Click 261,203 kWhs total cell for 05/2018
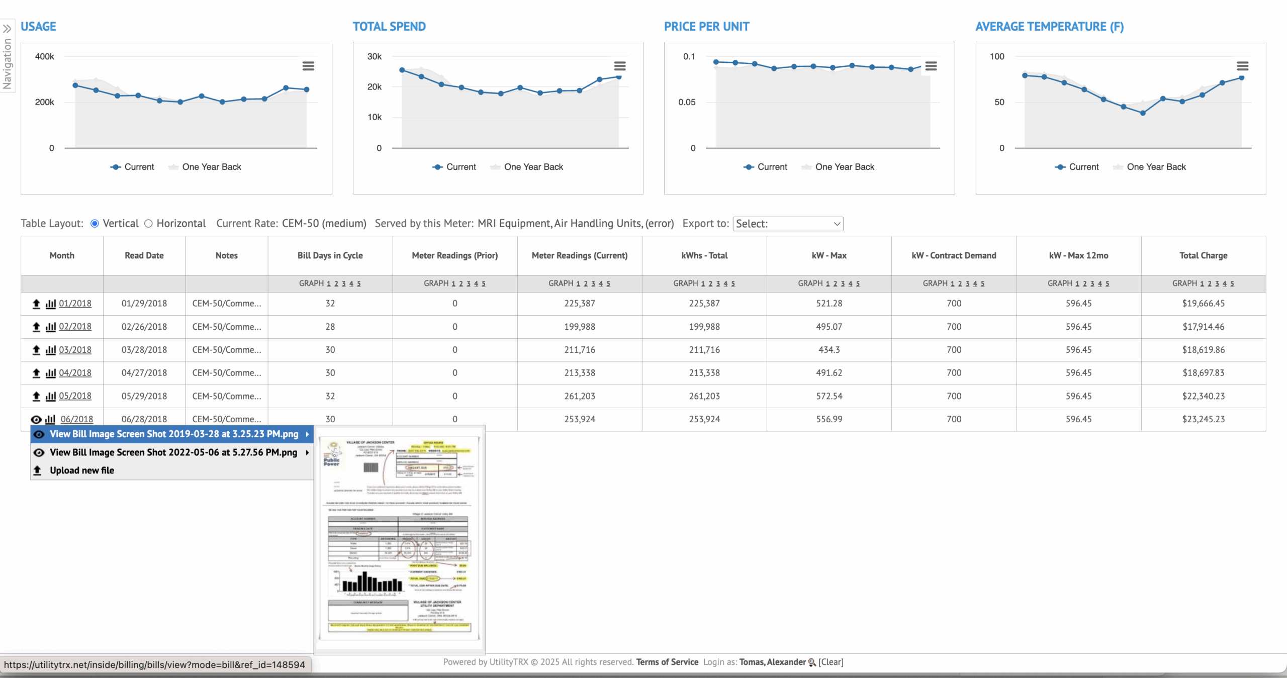 pos(704,396)
